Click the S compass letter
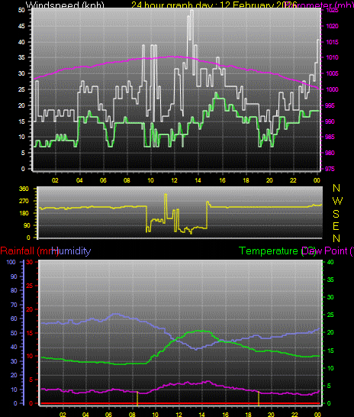Screen dimensions: 354x417 [x=336, y=214]
